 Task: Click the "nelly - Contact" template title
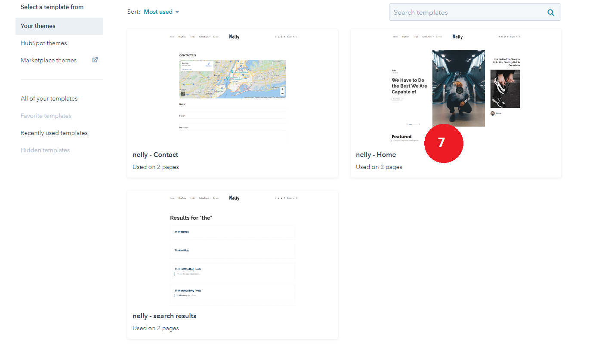(x=155, y=155)
